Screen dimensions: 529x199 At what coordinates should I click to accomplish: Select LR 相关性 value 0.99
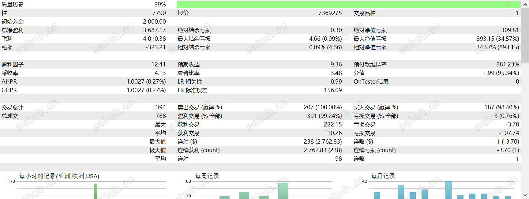click(x=336, y=81)
